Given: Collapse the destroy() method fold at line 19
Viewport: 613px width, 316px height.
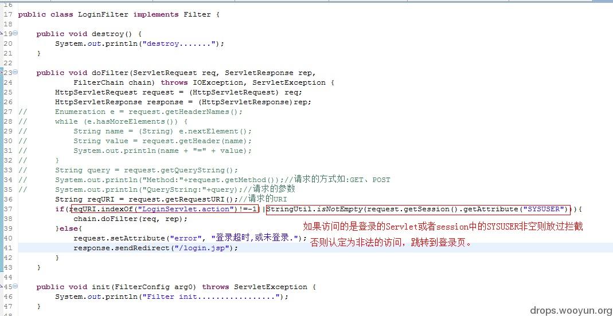Looking at the screenshot, I should (15, 33).
